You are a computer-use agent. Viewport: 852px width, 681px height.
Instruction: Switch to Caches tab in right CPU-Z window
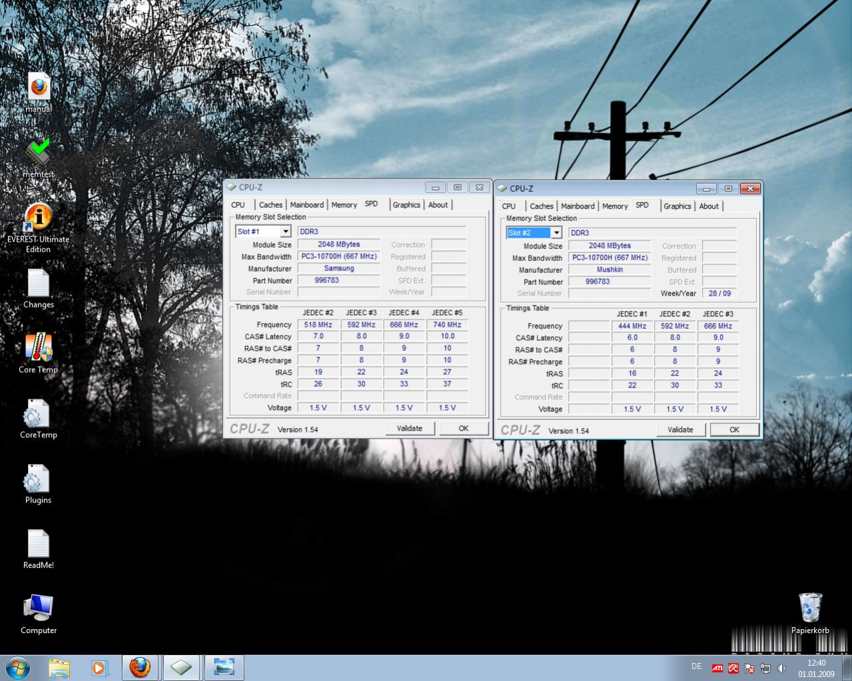coord(542,206)
